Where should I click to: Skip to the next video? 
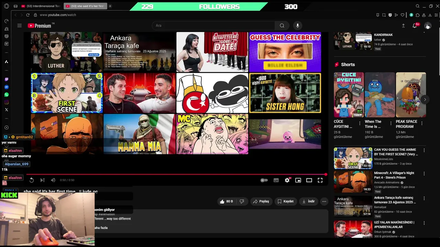tap(42, 180)
